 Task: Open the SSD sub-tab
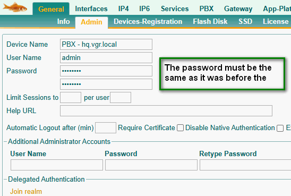[x=245, y=22]
